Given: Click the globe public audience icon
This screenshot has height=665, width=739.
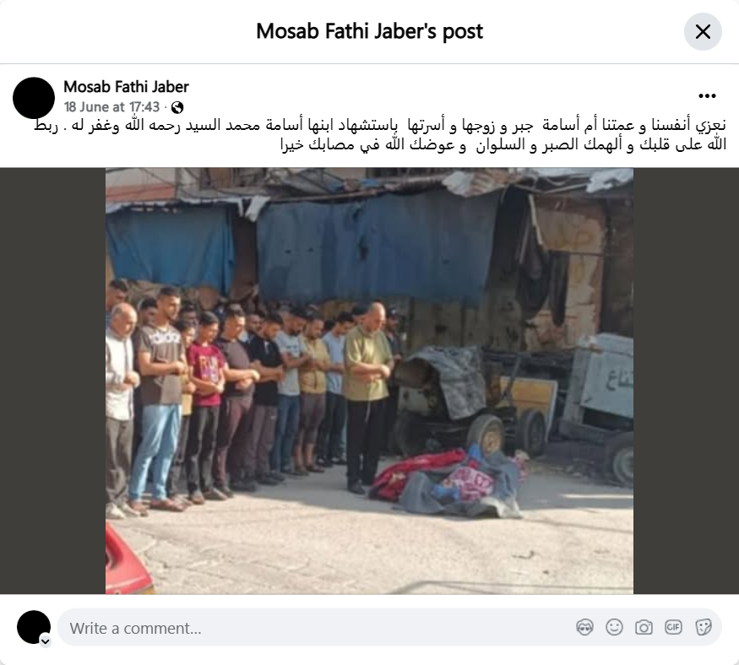Looking at the screenshot, I should coord(177,108).
